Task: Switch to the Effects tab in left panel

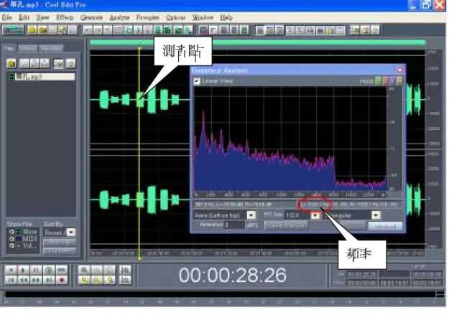Action: [x=28, y=48]
